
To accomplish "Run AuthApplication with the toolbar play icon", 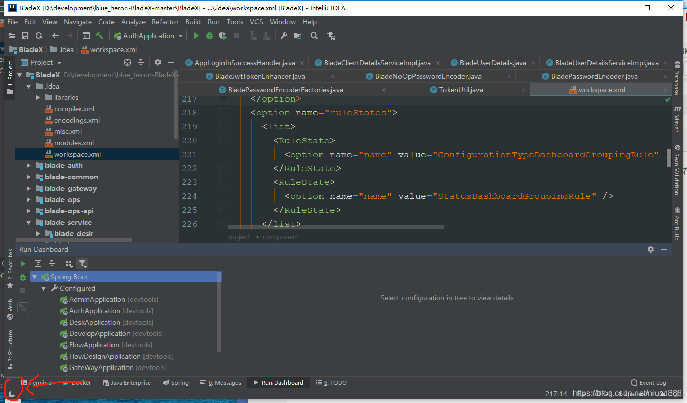I will tap(196, 36).
